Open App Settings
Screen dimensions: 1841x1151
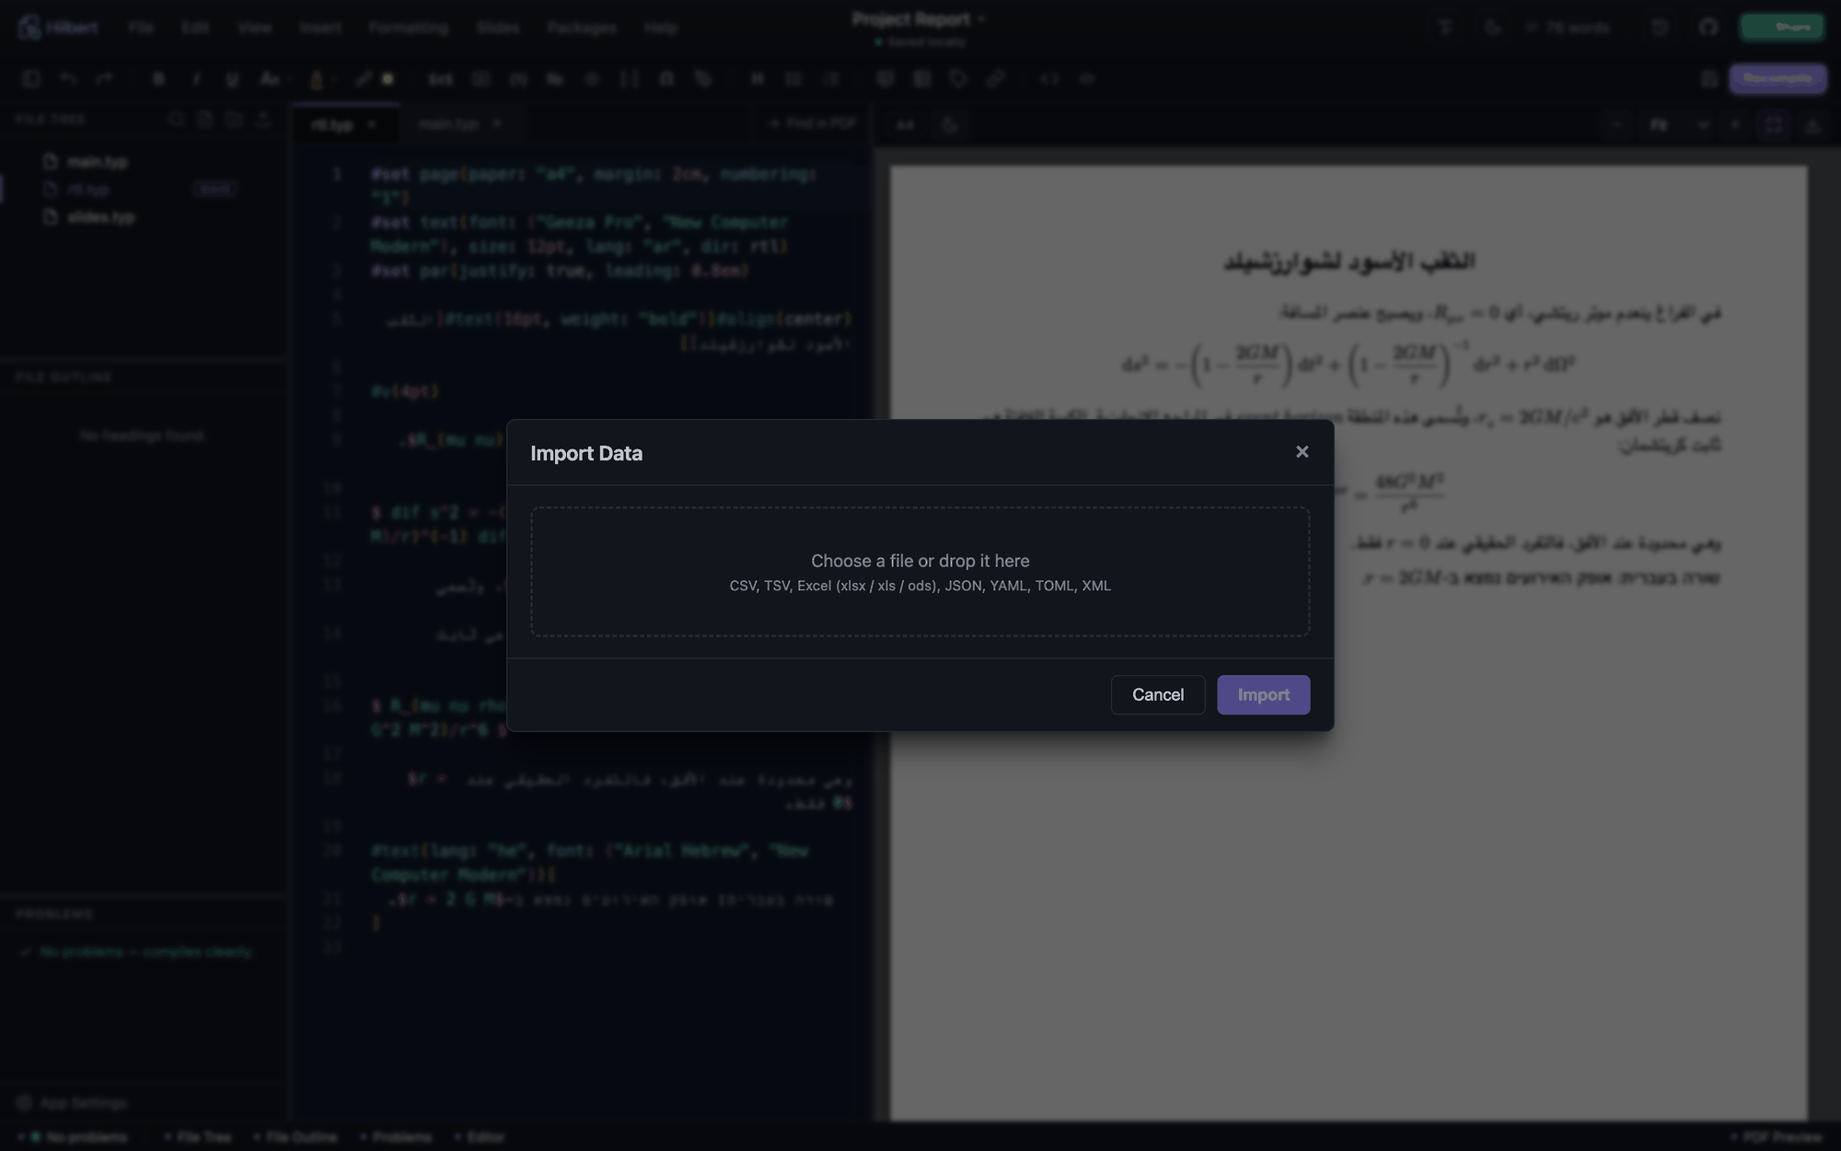click(72, 1102)
